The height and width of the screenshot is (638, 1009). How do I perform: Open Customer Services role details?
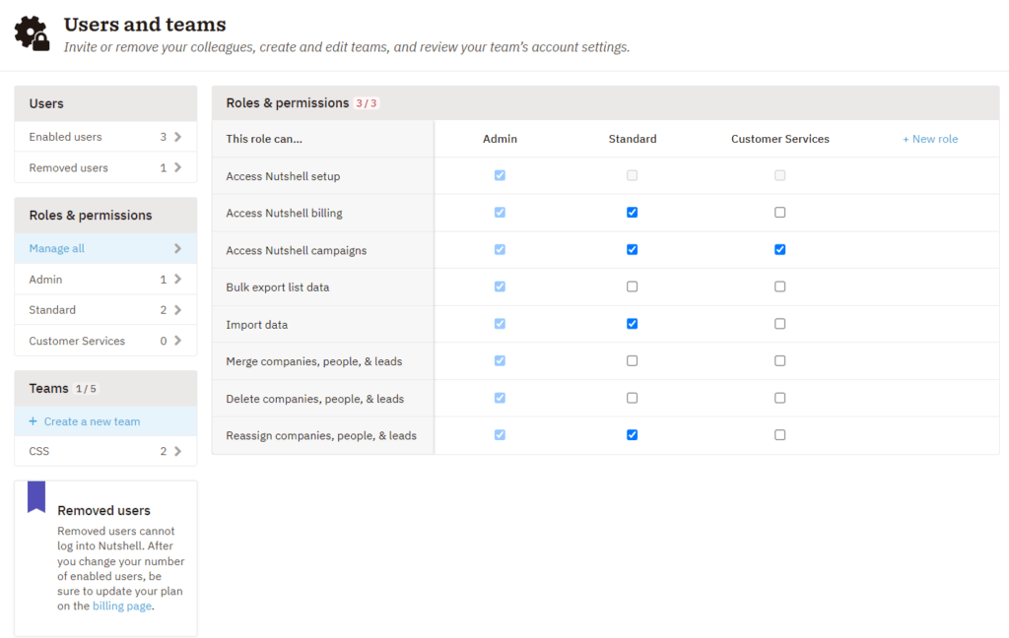coord(105,340)
